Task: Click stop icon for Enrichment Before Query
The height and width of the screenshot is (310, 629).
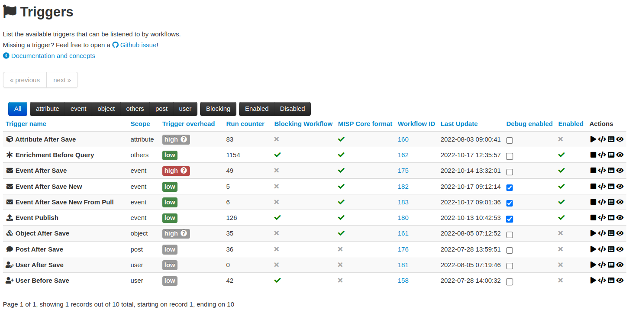Action: 593,155
